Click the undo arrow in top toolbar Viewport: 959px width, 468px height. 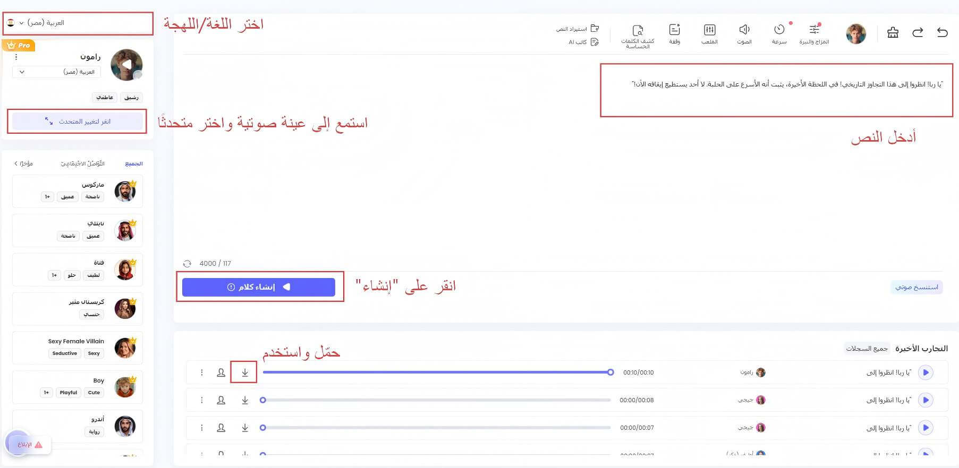coord(942,32)
